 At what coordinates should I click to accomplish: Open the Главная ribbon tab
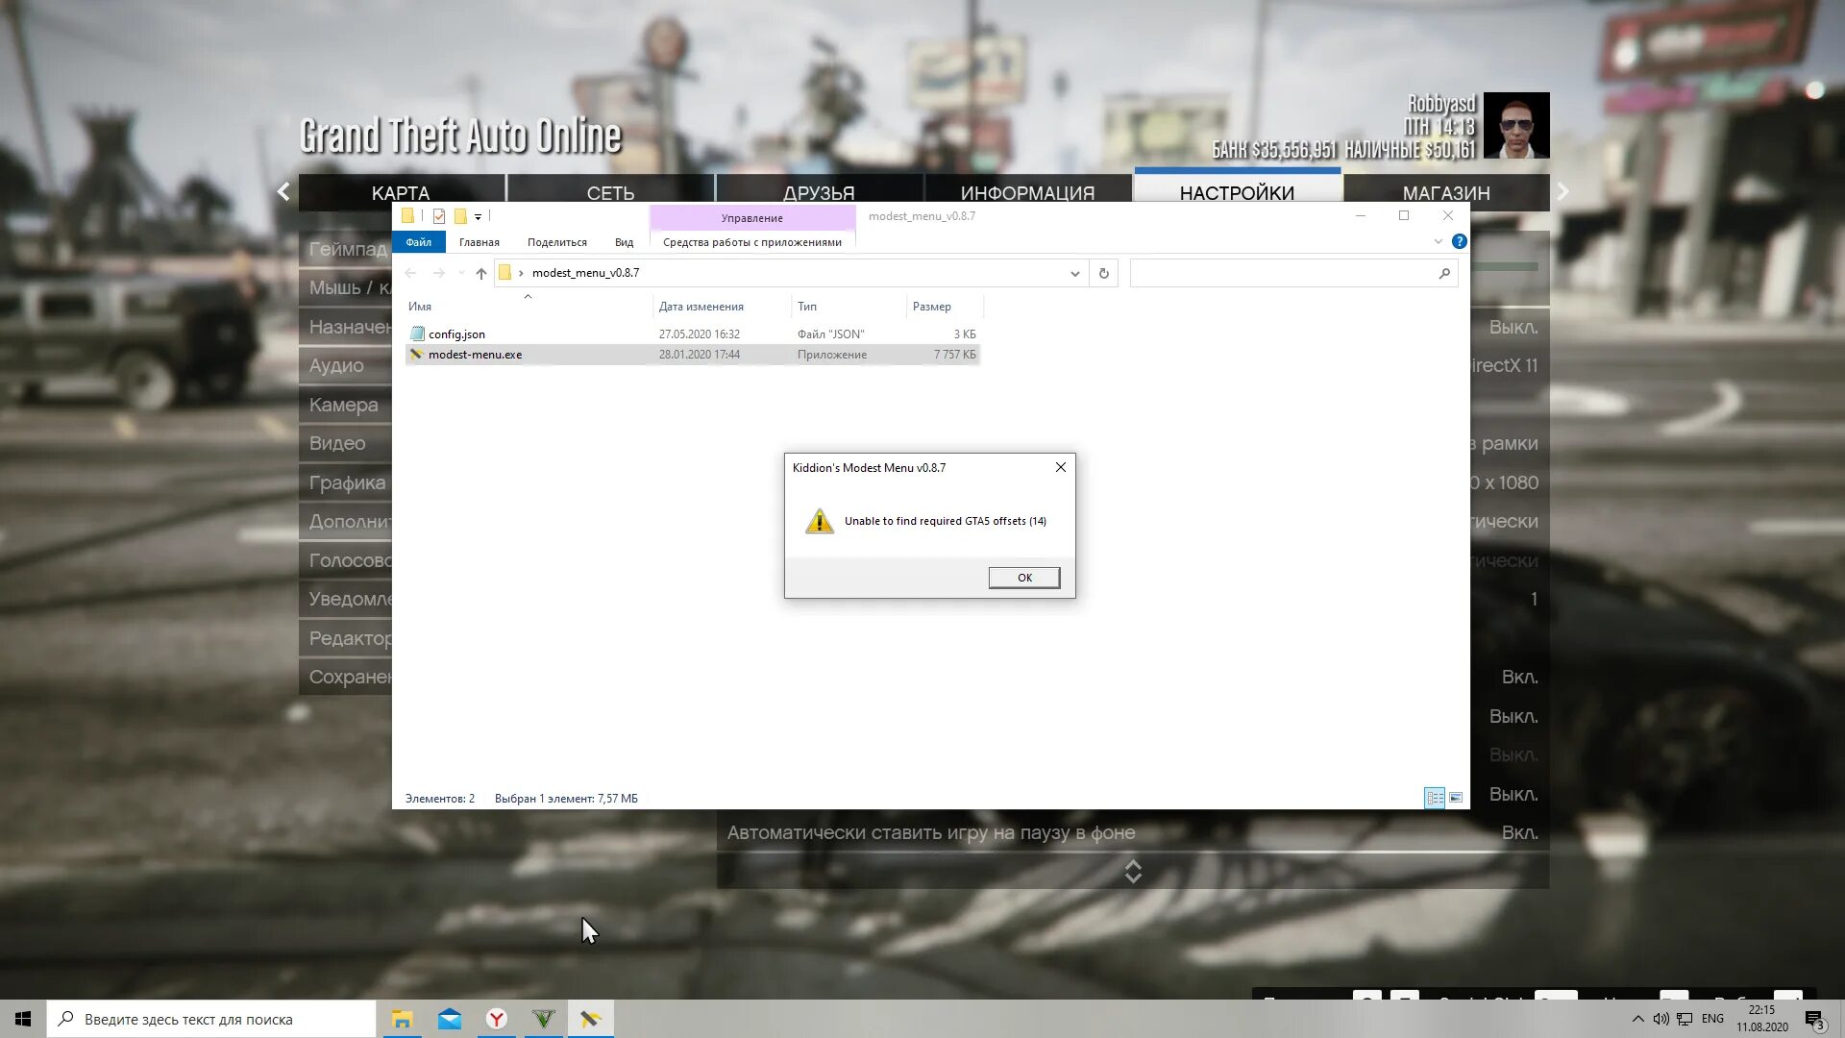(x=480, y=242)
